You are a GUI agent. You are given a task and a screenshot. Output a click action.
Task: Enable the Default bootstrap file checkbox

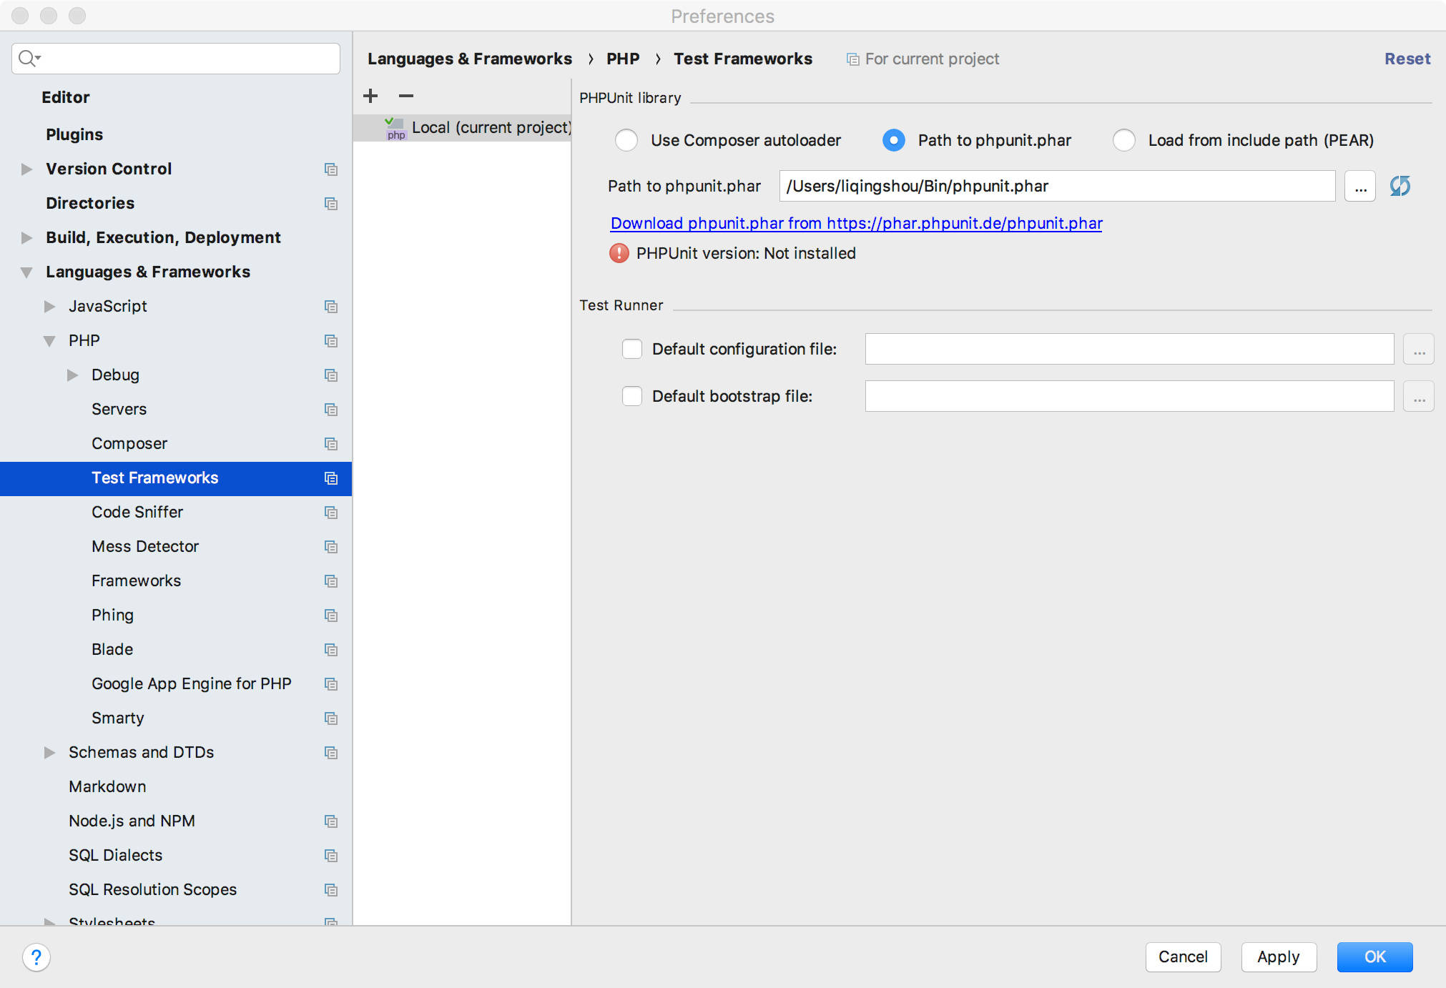pyautogui.click(x=631, y=395)
